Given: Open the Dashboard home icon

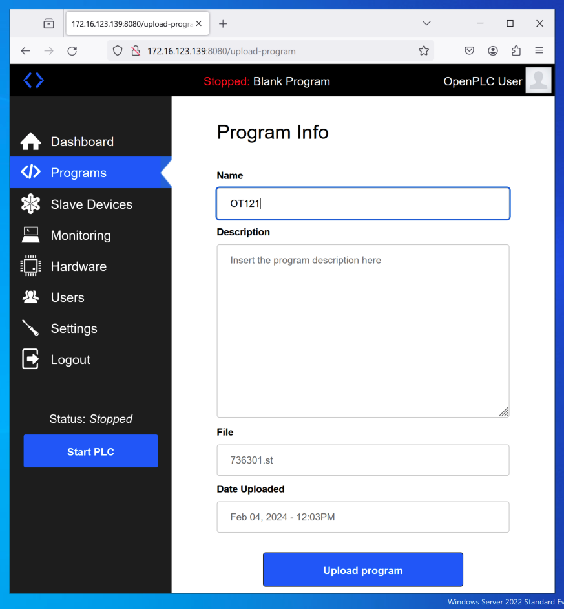Looking at the screenshot, I should pos(30,142).
